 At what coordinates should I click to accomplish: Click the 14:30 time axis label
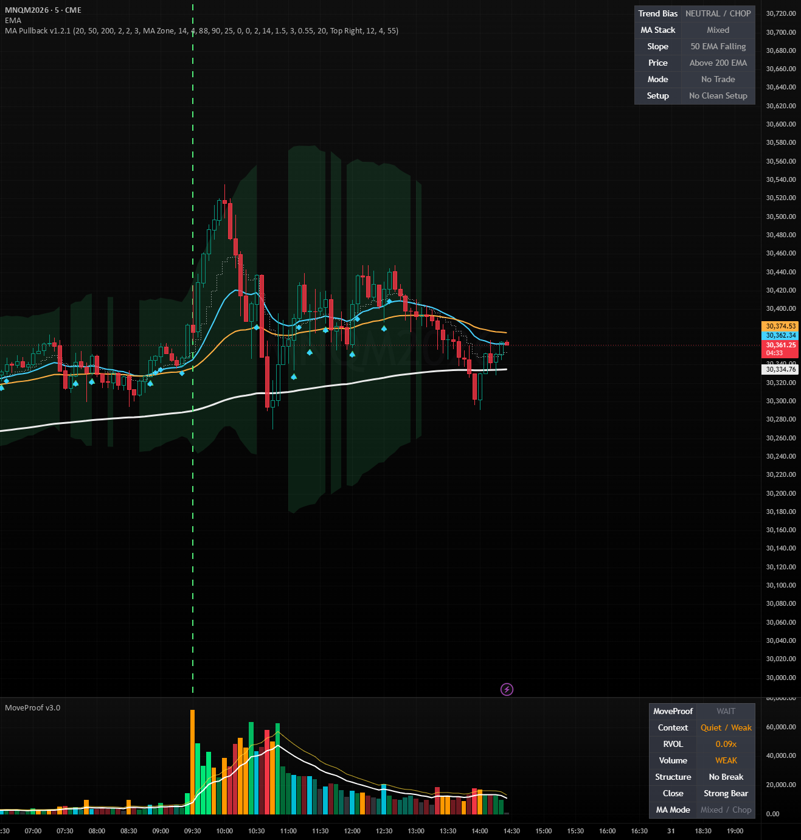click(x=511, y=831)
